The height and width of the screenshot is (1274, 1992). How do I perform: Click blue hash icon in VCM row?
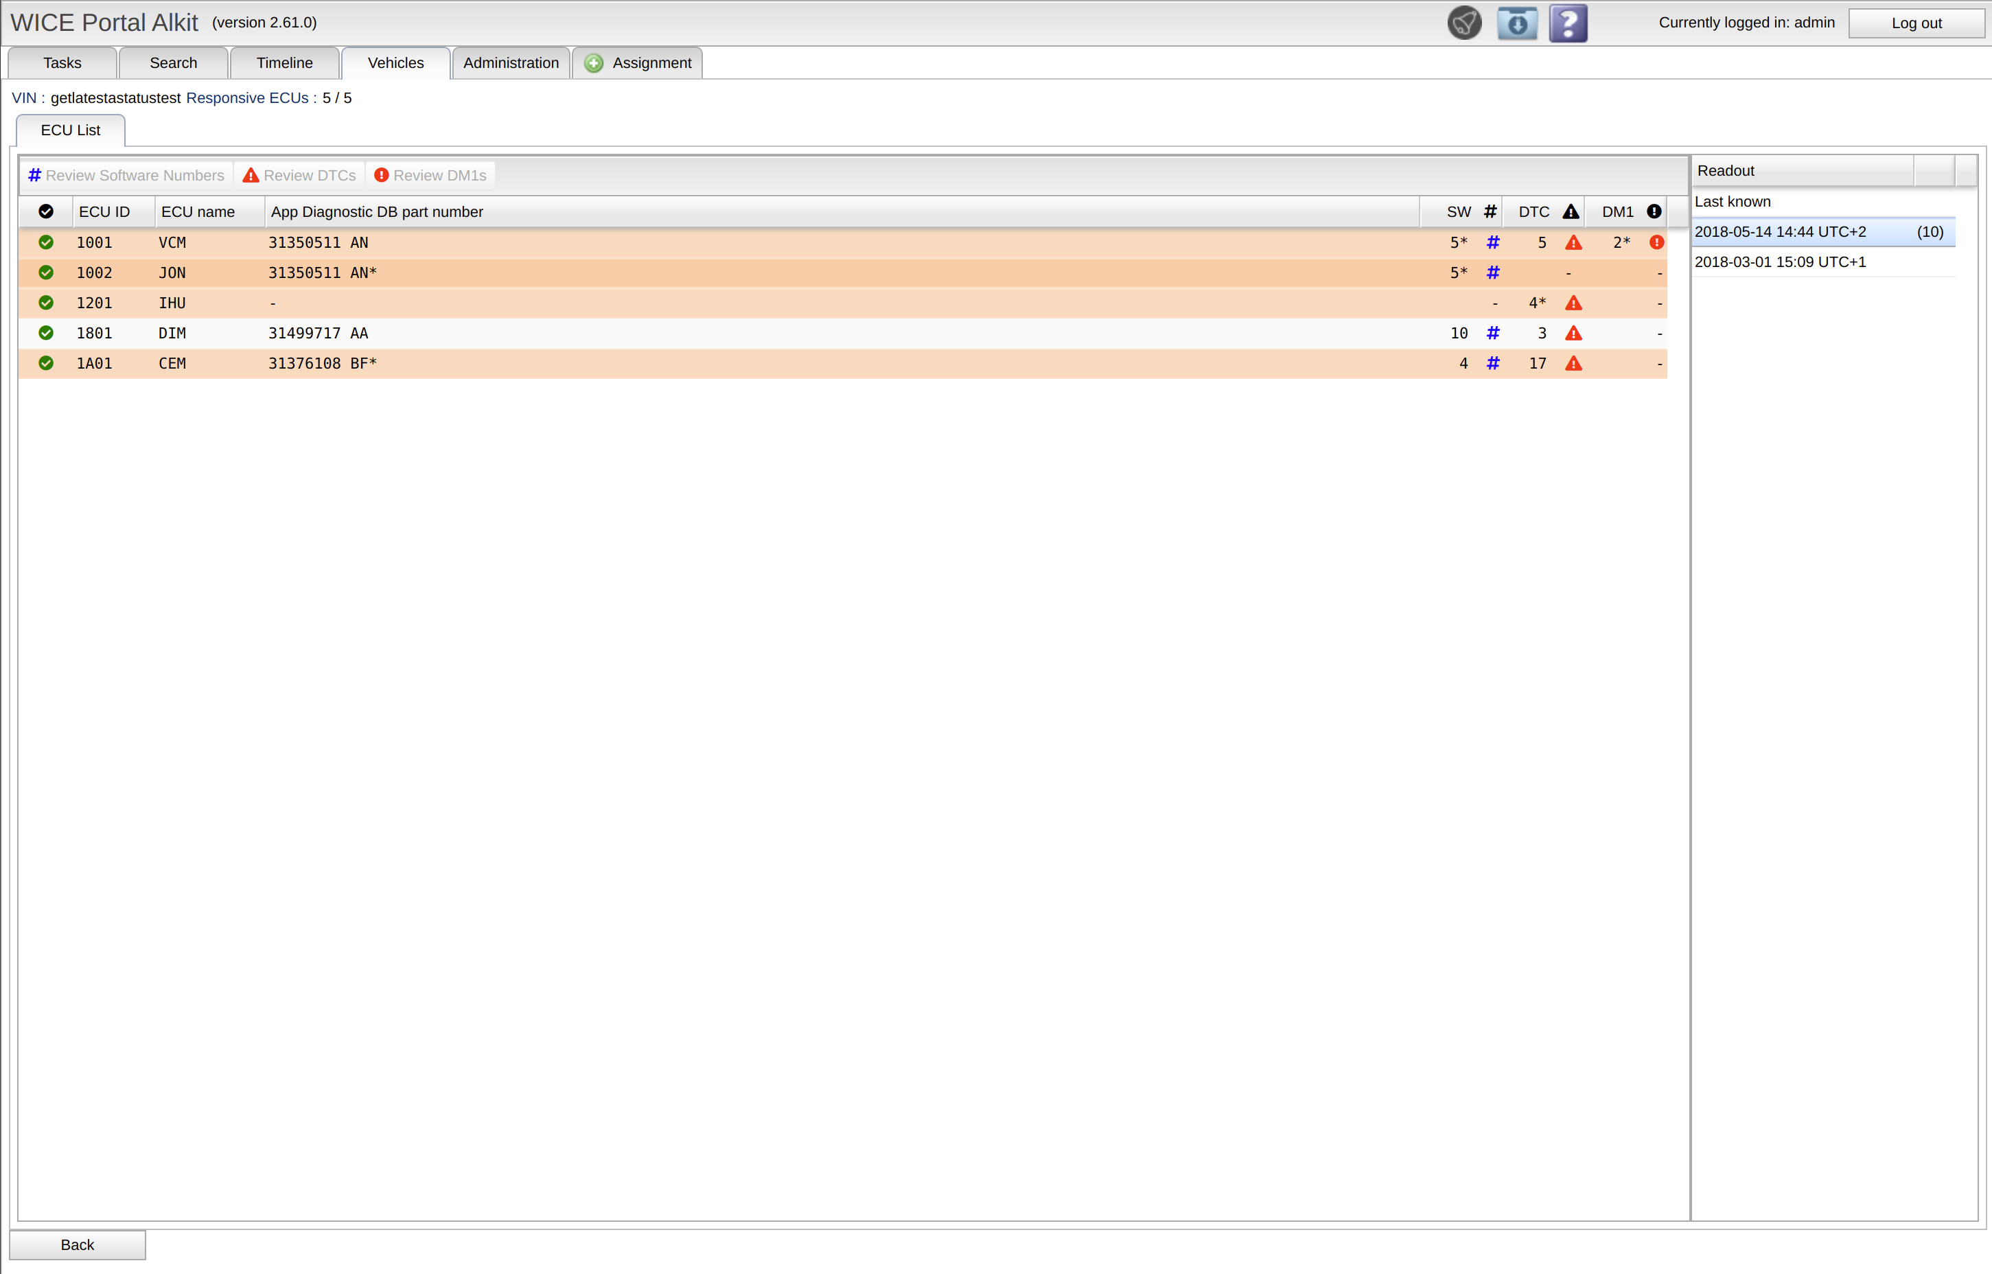click(x=1492, y=242)
